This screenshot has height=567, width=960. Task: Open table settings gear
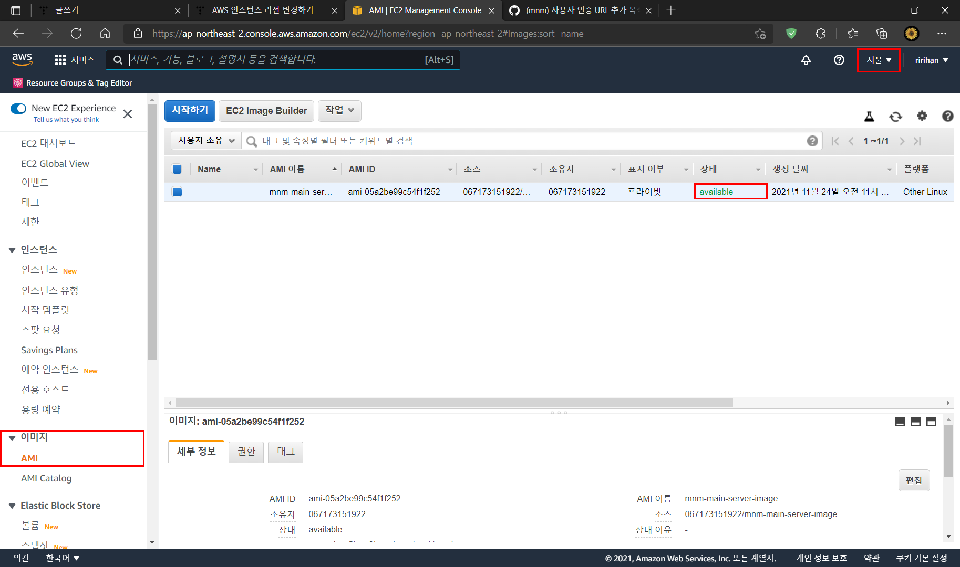click(x=922, y=115)
